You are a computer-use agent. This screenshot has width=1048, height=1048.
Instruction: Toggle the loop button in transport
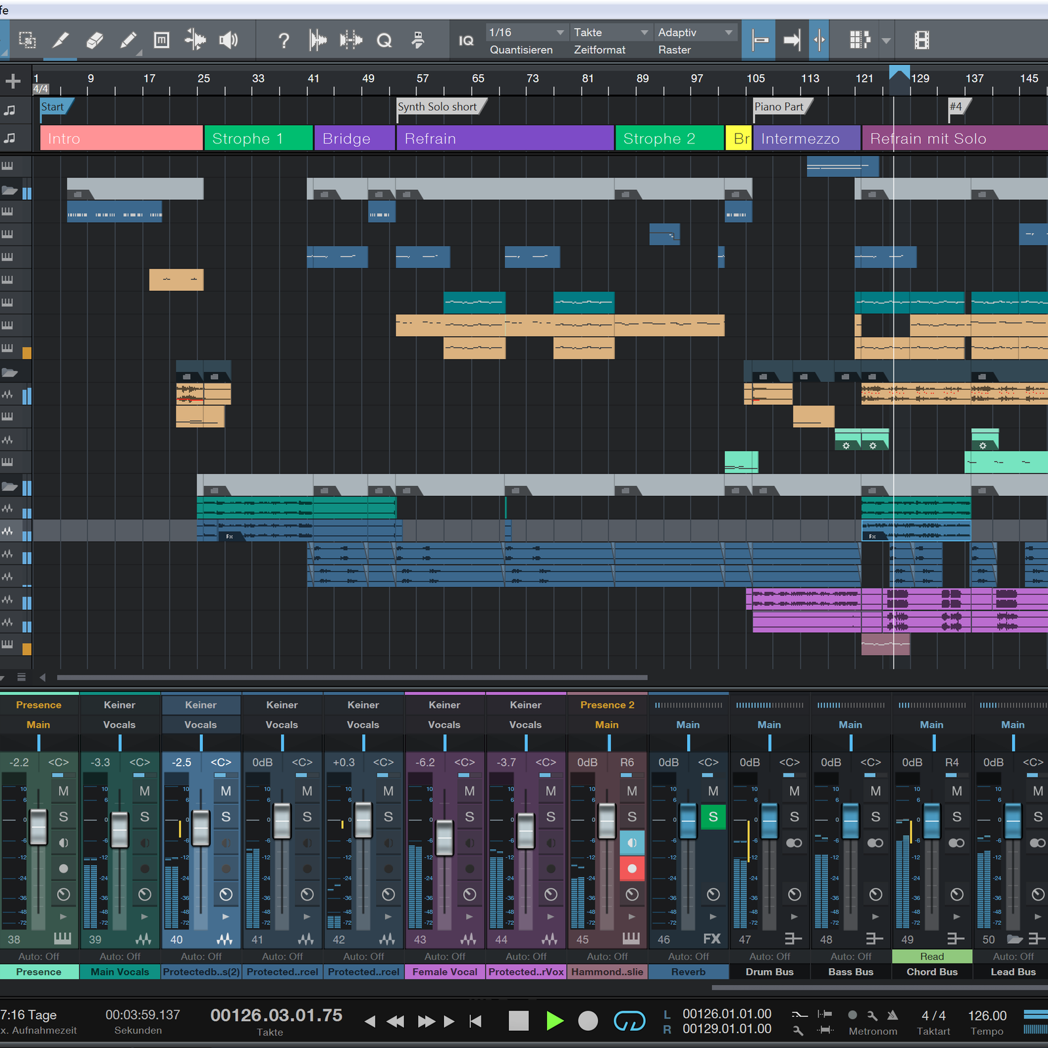point(629,1020)
